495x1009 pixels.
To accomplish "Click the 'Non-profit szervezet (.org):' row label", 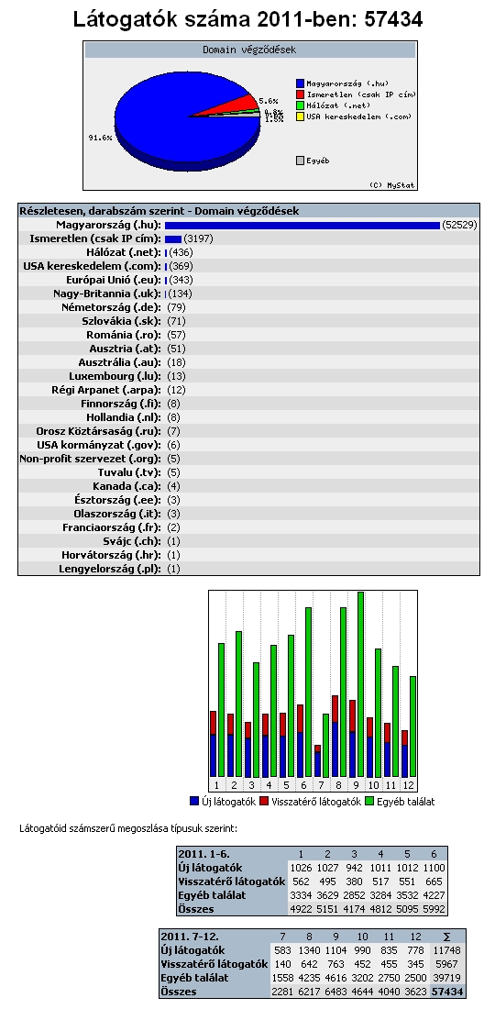I will pyautogui.click(x=91, y=459).
